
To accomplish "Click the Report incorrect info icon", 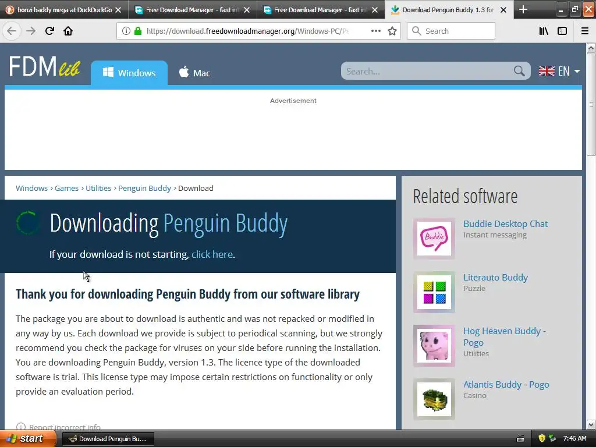I will (21, 427).
